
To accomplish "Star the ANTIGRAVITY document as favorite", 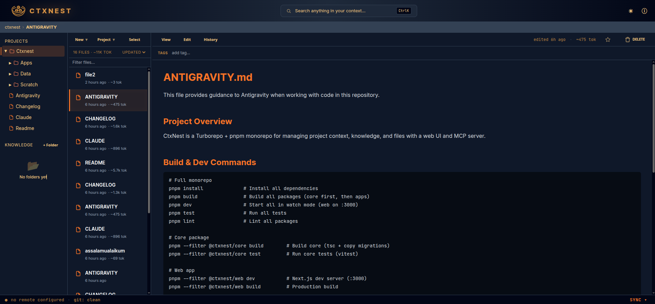I will click(x=608, y=40).
